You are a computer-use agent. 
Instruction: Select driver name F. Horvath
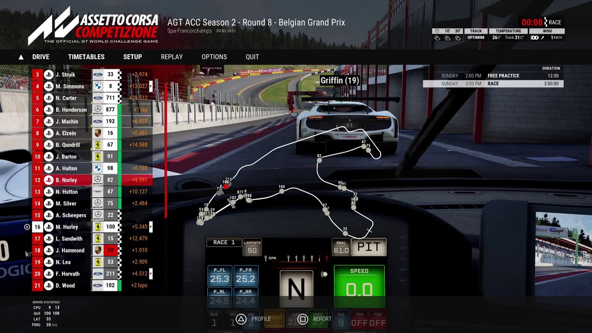coord(68,274)
